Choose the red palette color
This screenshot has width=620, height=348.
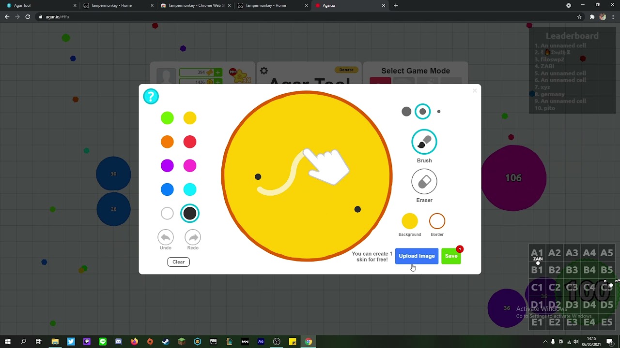(x=190, y=142)
